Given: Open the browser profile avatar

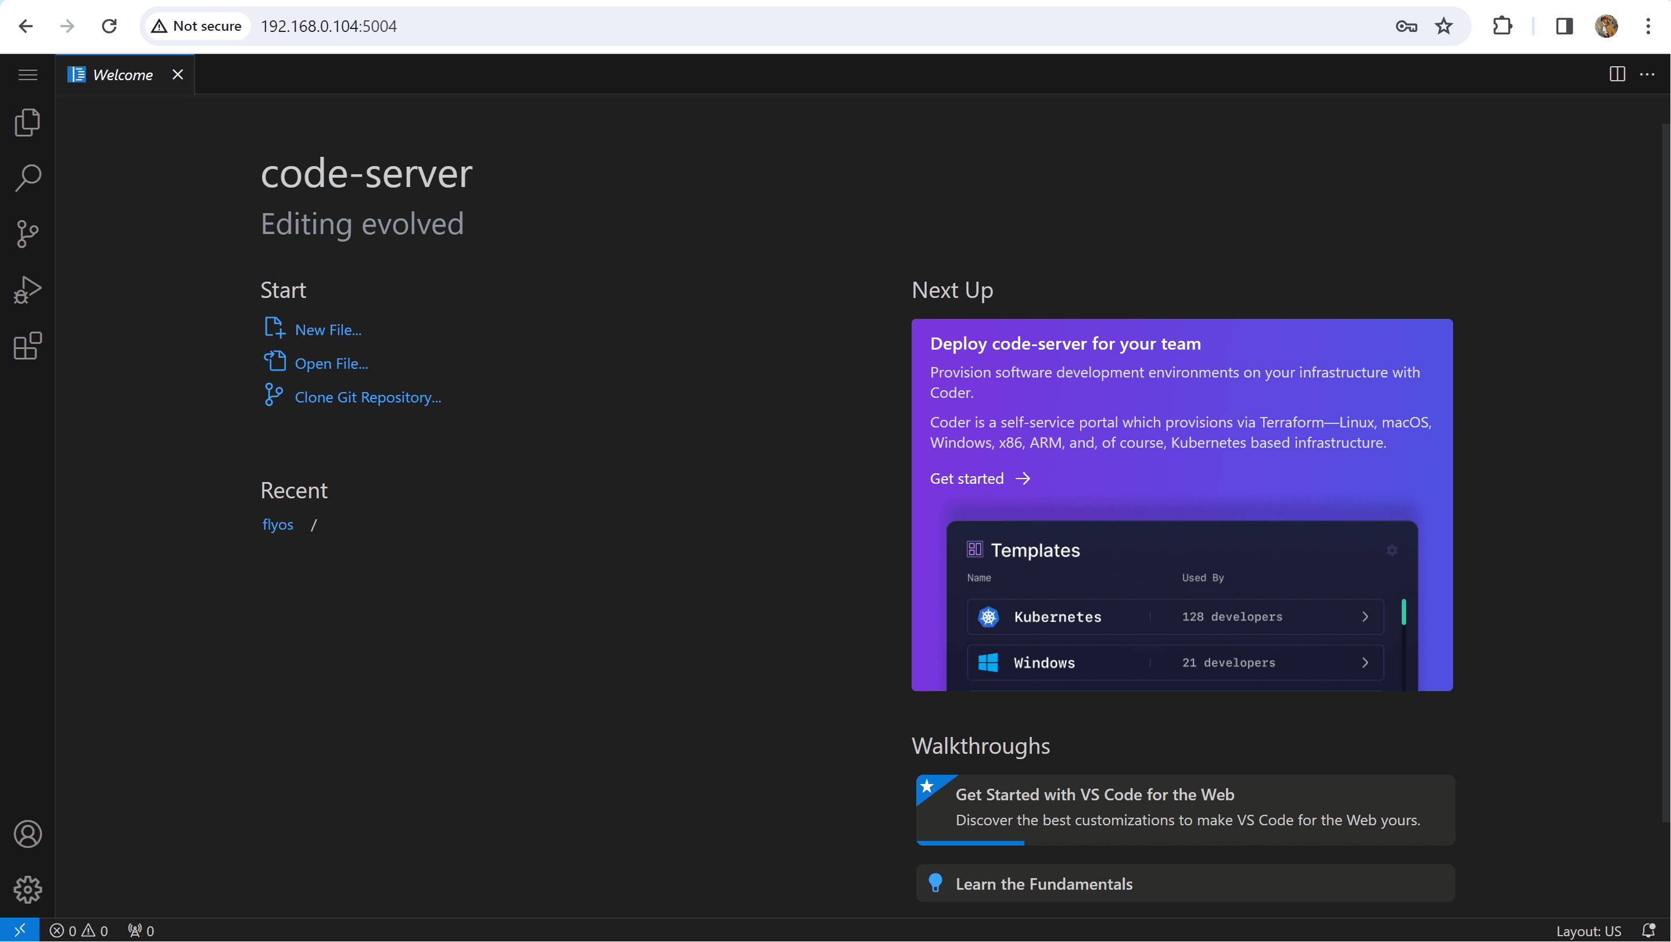Looking at the screenshot, I should coord(1606,26).
